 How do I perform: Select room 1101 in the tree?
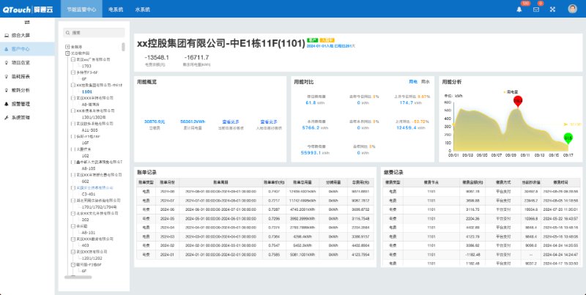point(87,92)
